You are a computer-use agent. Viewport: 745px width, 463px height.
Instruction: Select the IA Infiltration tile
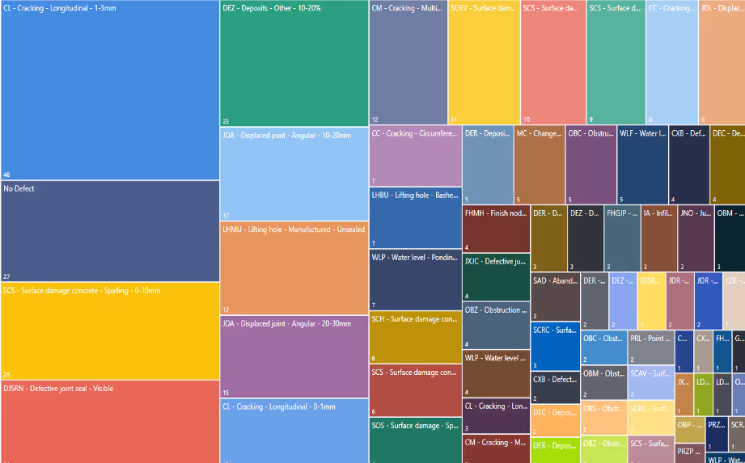click(659, 238)
